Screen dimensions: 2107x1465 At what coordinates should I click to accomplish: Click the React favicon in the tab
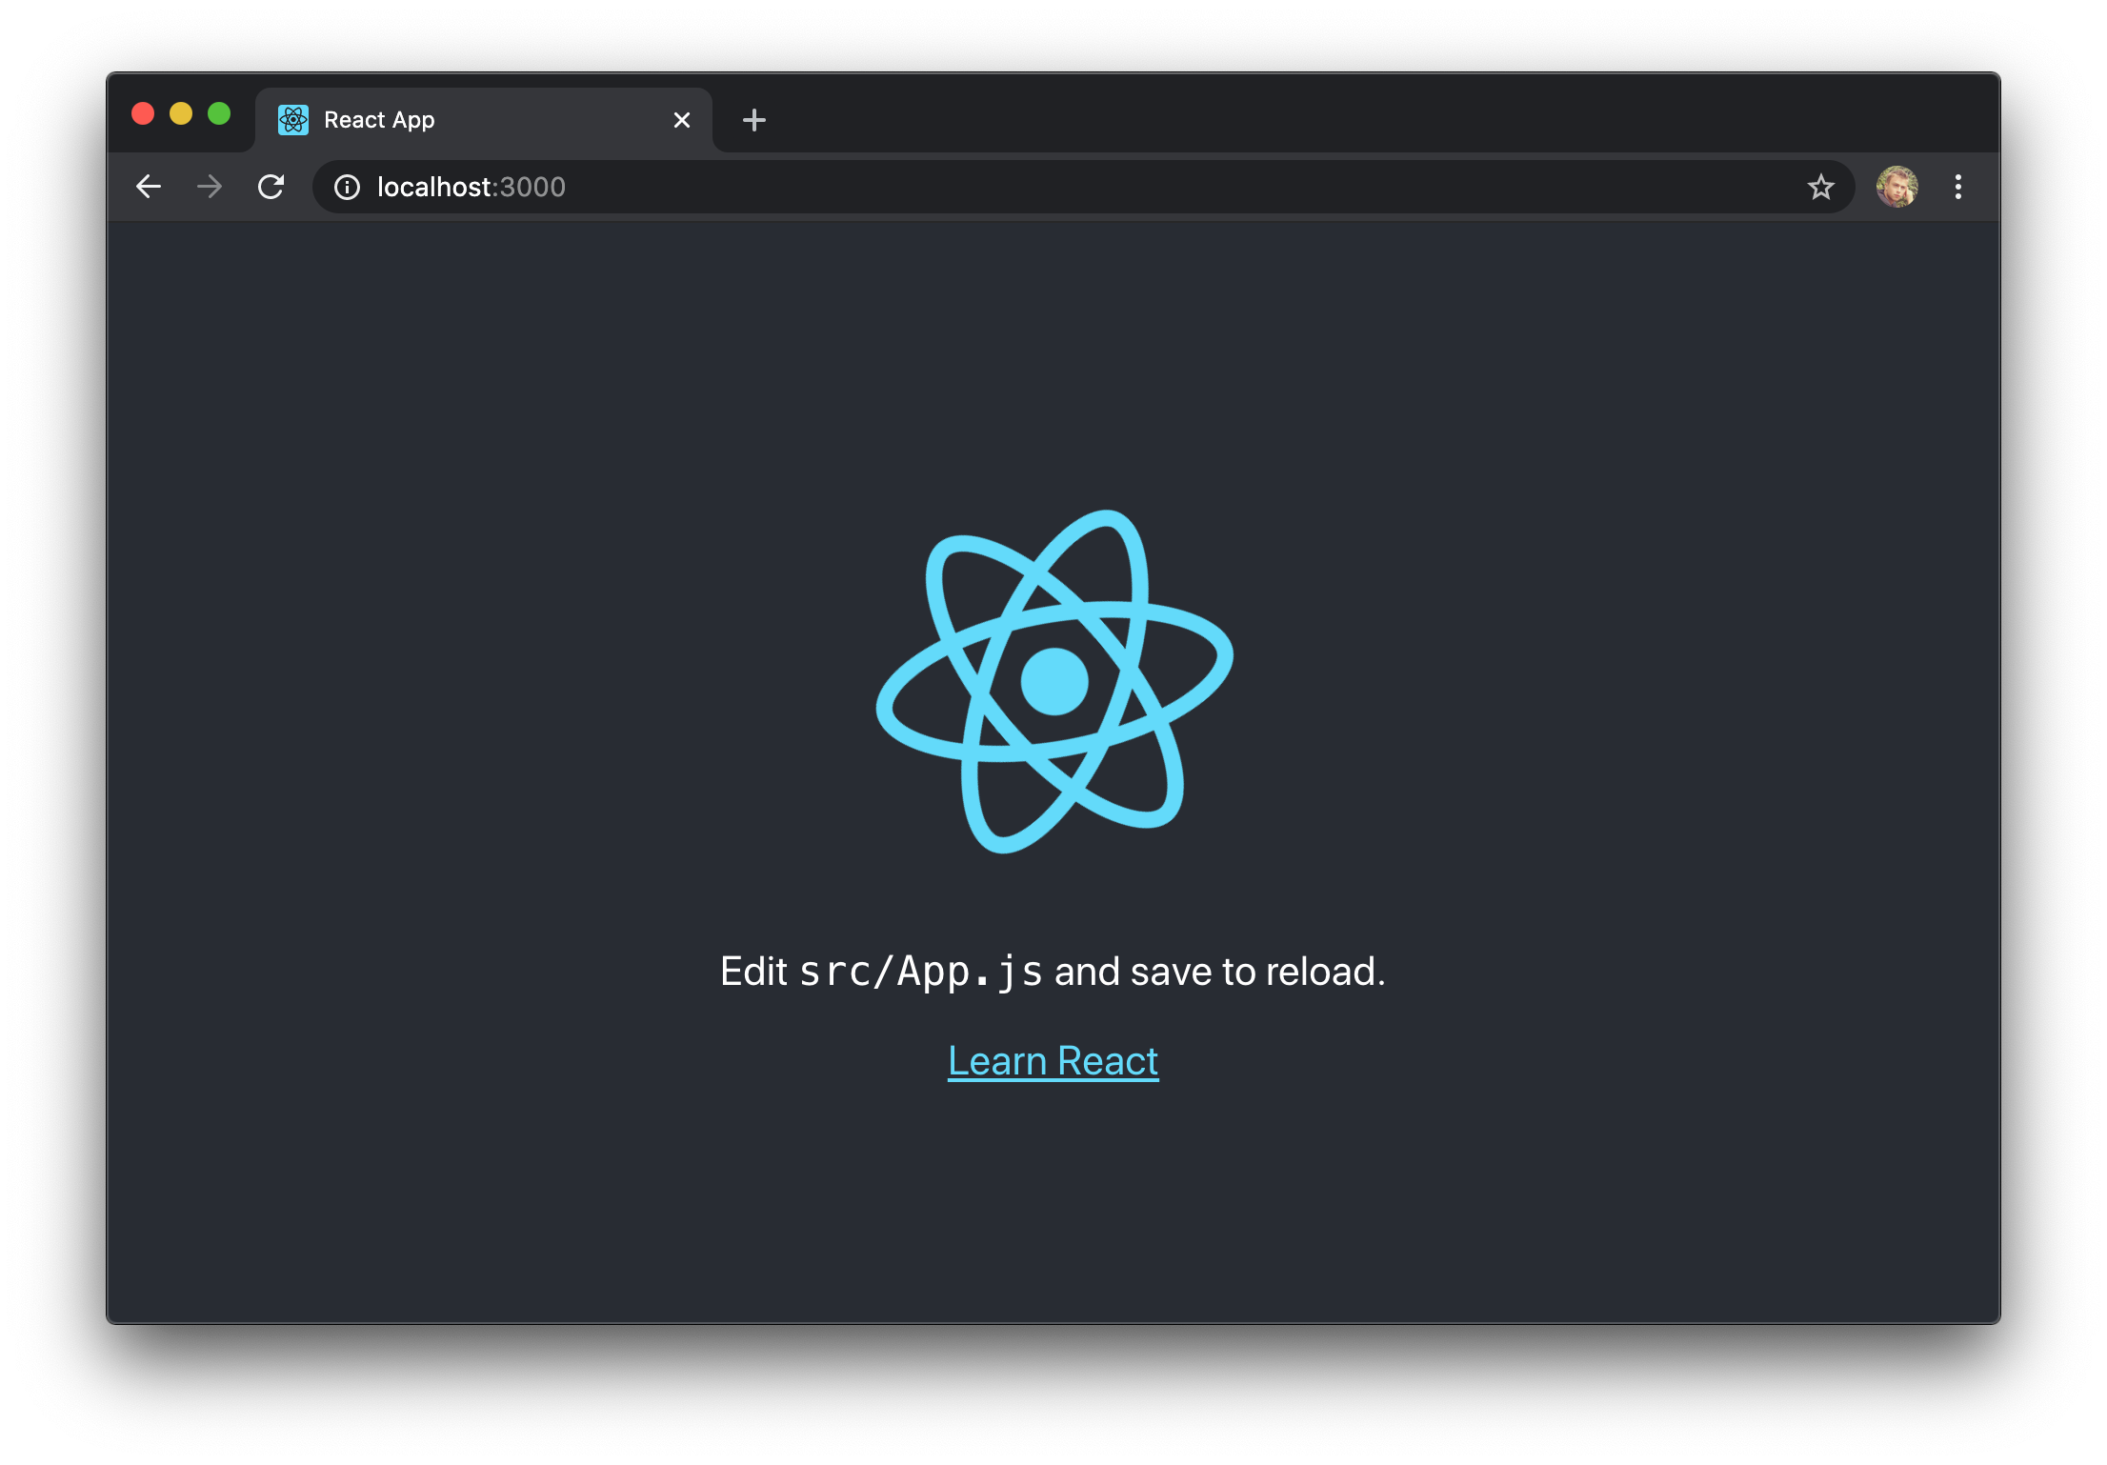(293, 120)
